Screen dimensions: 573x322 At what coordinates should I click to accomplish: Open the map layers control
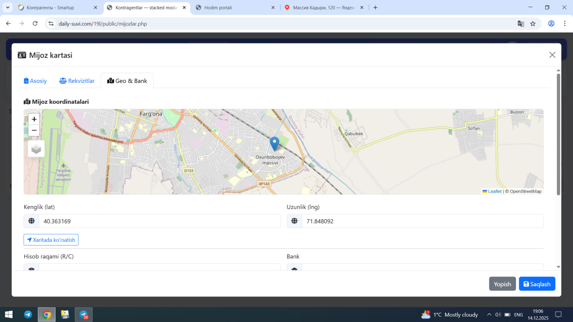pos(36,149)
